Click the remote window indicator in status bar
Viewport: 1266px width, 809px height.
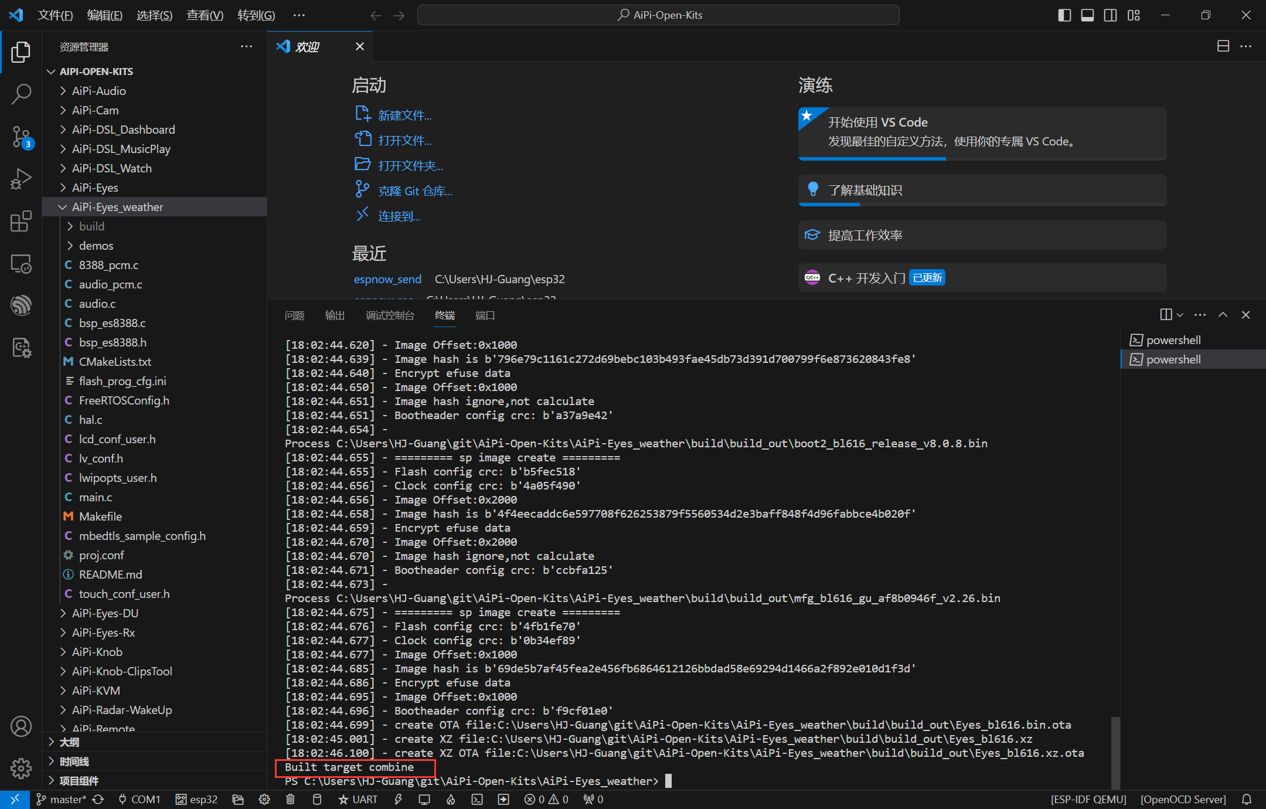click(x=15, y=799)
